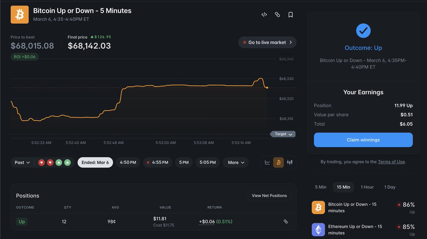Select the line chart view icon
427x239 pixels.
267,162
